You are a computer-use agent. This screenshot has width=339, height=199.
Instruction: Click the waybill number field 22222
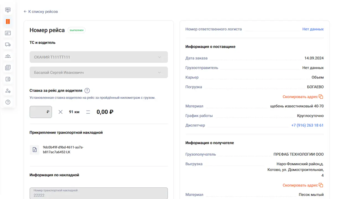(x=98, y=193)
